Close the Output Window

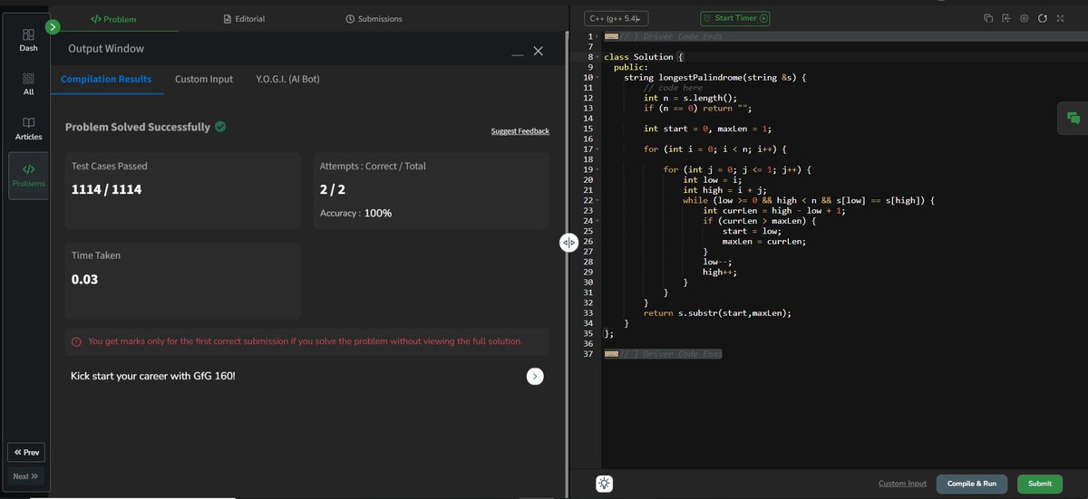[538, 52]
